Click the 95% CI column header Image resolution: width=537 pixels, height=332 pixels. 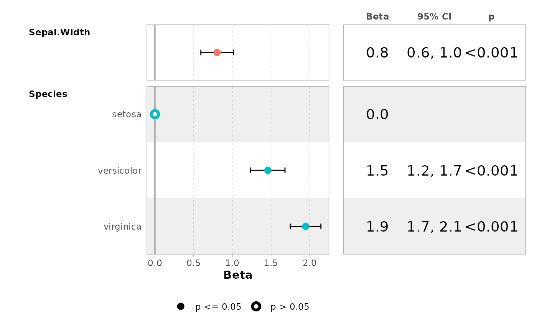[434, 17]
